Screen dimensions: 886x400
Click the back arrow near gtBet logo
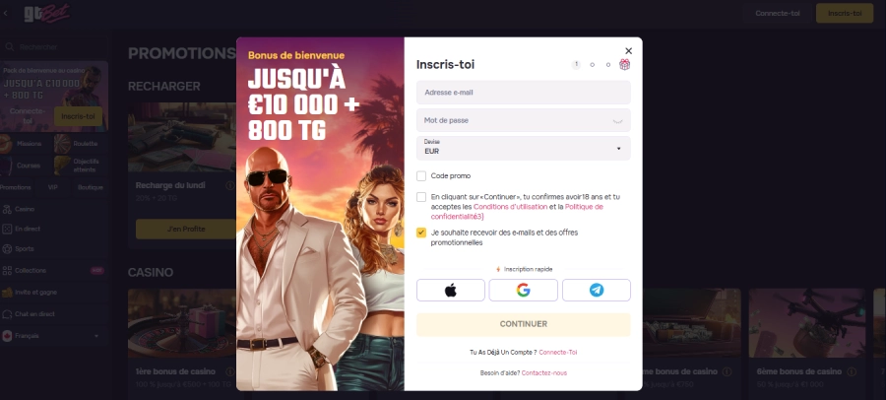click(6, 13)
